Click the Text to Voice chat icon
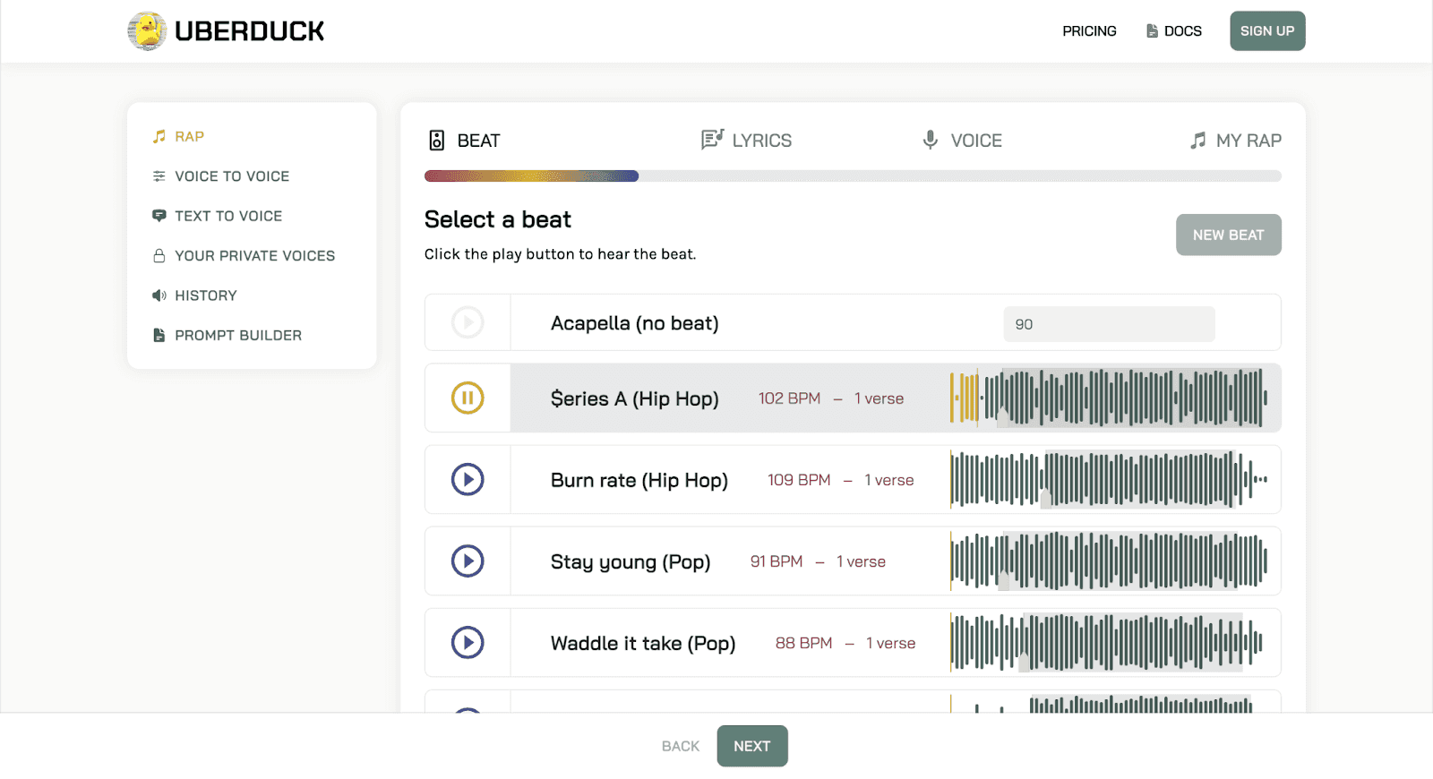This screenshot has width=1433, height=779. pos(159,216)
